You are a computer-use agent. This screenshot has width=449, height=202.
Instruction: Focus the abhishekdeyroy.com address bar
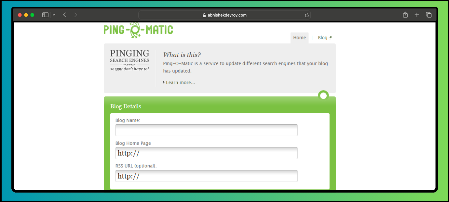pos(224,15)
